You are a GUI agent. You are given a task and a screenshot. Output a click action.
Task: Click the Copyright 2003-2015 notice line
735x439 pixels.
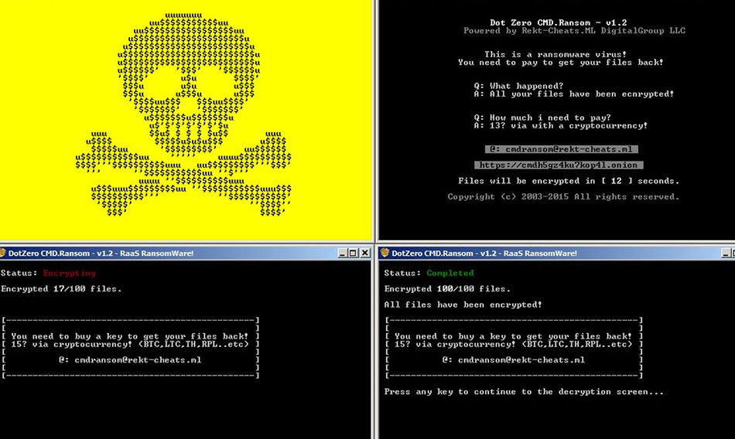(563, 196)
